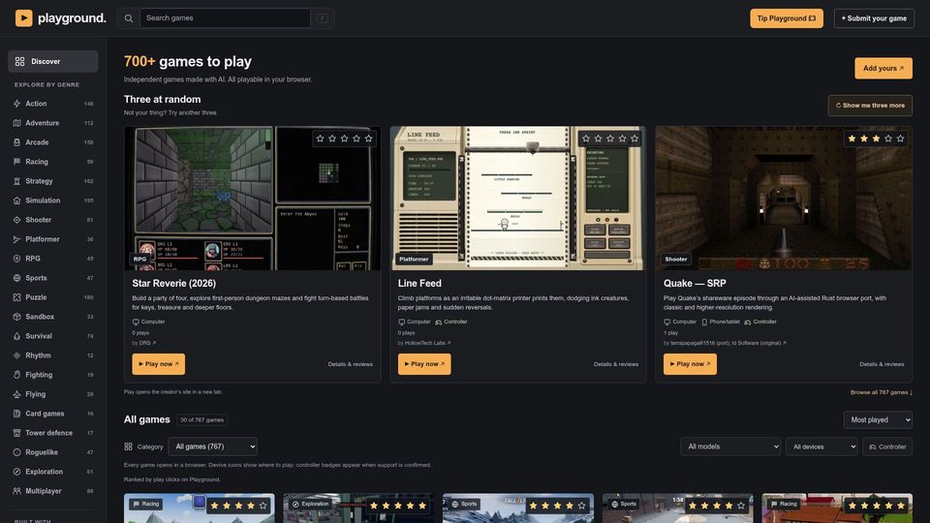Play Line Feed now

tap(424, 364)
